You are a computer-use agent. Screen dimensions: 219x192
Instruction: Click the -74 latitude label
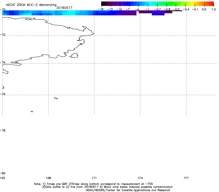(x=3, y=62)
